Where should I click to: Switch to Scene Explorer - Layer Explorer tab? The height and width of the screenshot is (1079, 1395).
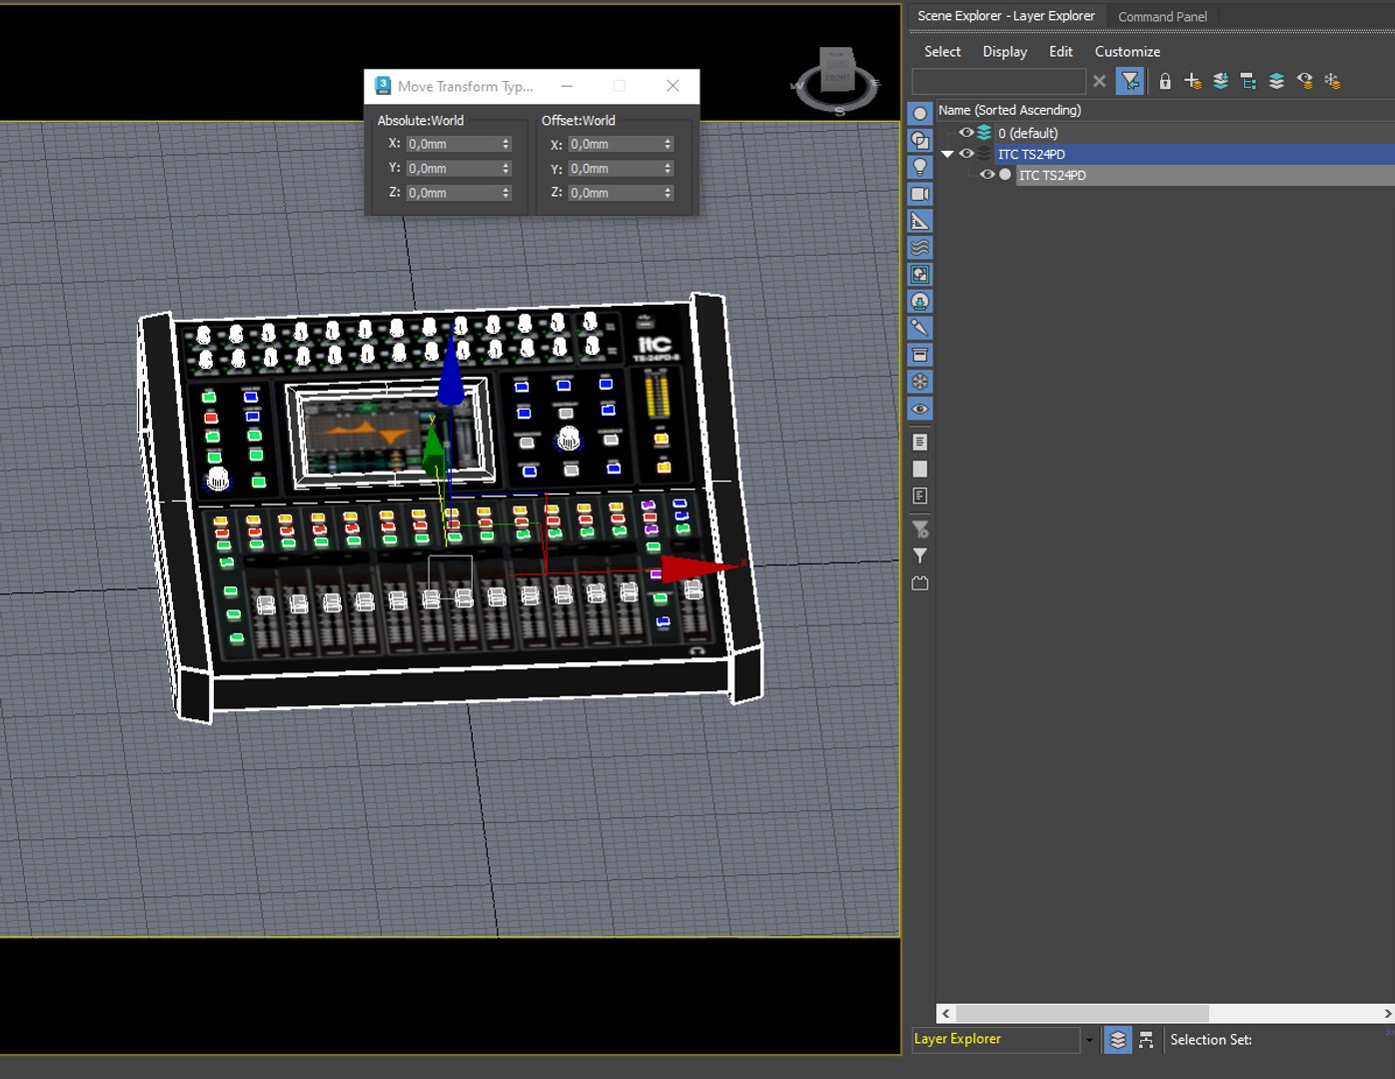point(1005,16)
